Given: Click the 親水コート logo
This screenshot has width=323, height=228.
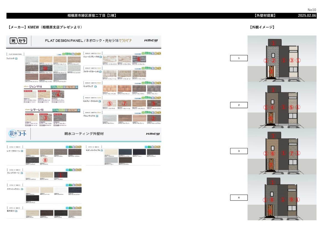Looking at the screenshot, I should (17, 134).
